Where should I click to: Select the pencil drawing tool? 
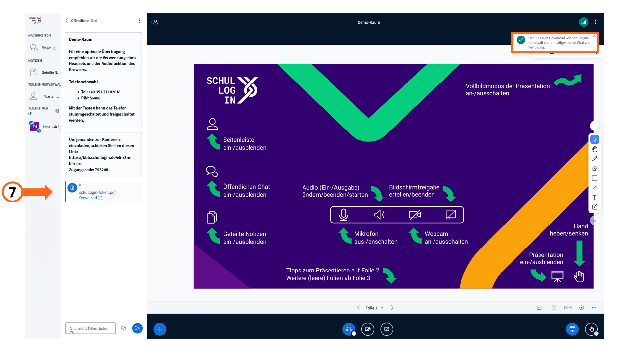coord(594,159)
